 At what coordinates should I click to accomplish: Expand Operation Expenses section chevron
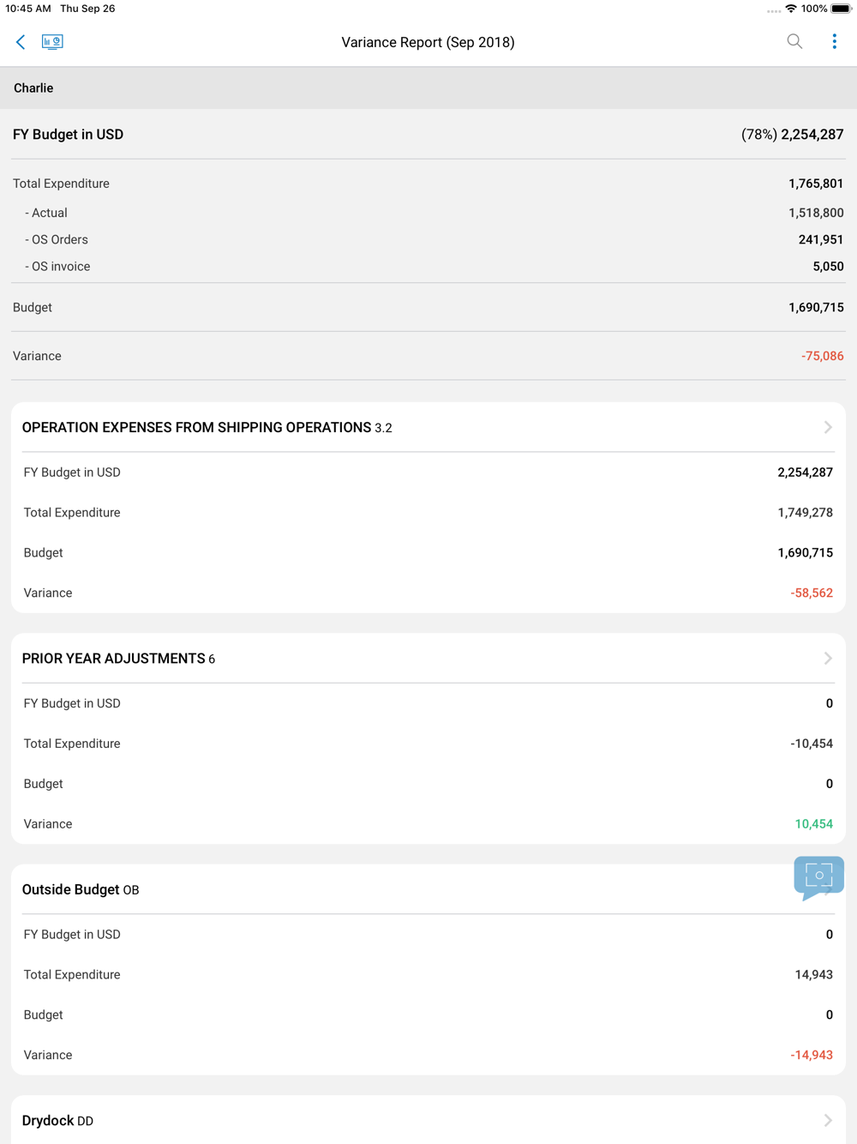click(x=827, y=427)
